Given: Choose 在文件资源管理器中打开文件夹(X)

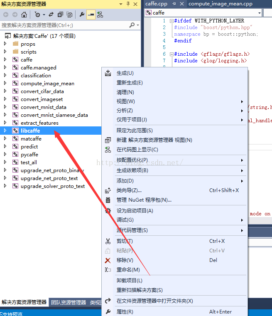Looking at the screenshot, I should (175, 301).
